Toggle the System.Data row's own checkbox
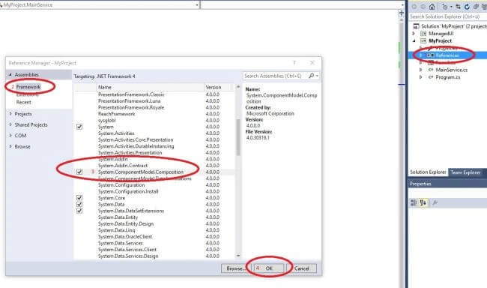This screenshot has width=487, height=288. [79, 204]
